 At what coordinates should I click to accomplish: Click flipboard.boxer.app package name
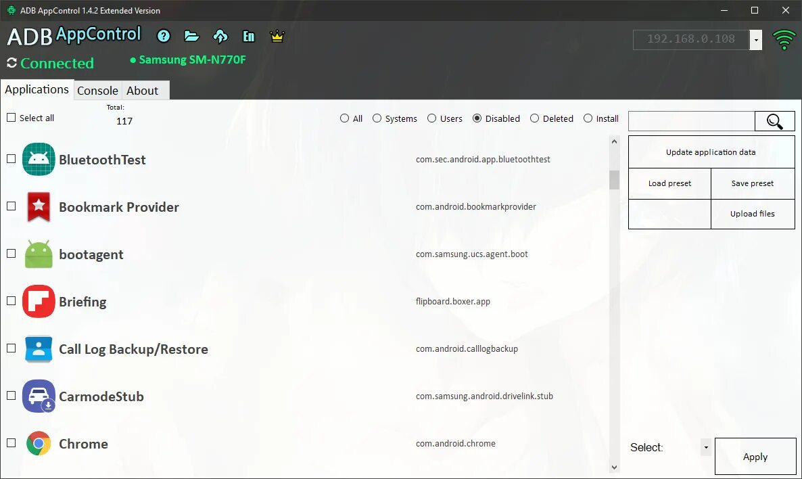(x=452, y=302)
